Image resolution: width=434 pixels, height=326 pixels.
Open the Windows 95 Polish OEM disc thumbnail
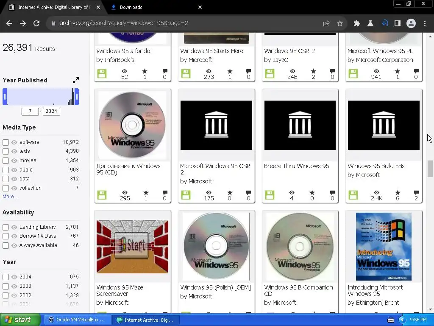[216, 247]
